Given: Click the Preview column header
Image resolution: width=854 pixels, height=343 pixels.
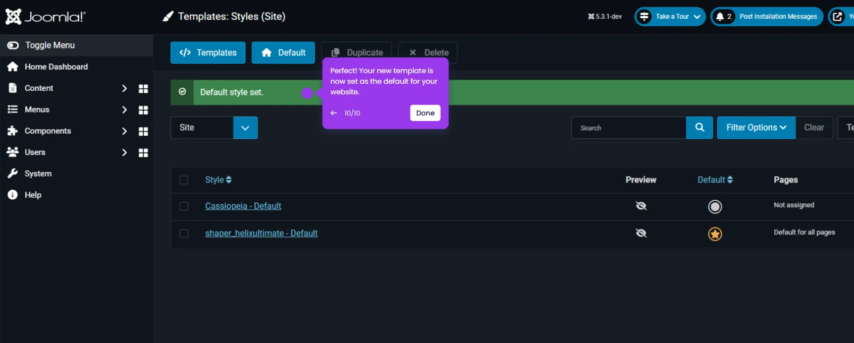Looking at the screenshot, I should 641,180.
